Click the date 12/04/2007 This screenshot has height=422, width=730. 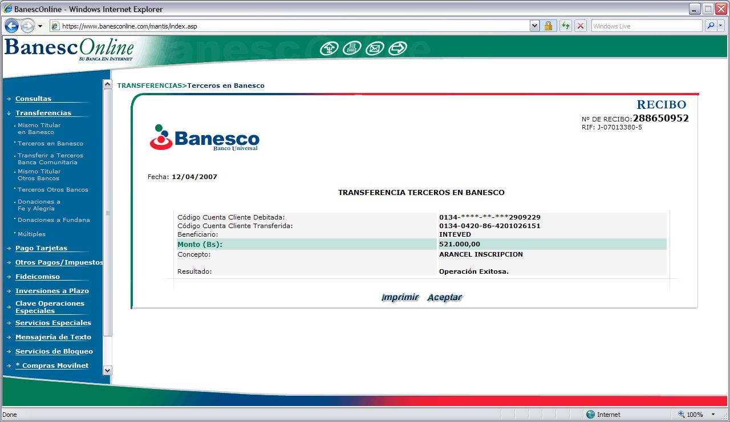tap(194, 177)
